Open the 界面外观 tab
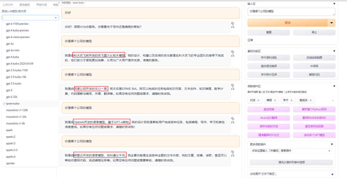 41,4
